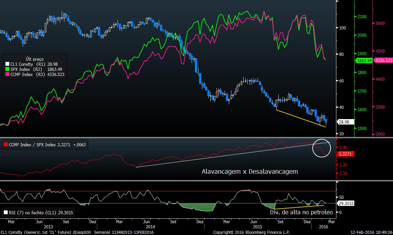This screenshot has width=393, height=235.
Task: Select the 'Div. de alta no petroleo' annotation
Action: [x=301, y=212]
